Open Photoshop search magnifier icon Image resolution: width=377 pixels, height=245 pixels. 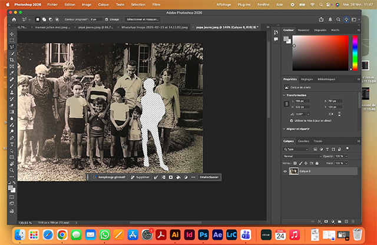[x=338, y=19]
